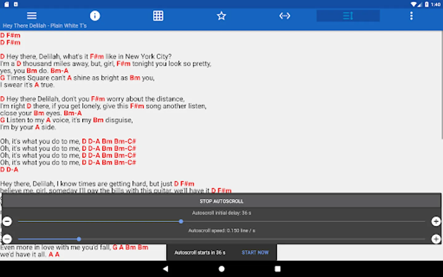
Task: Click lyric 'Listen to my A voice'
Action: tap(66, 120)
